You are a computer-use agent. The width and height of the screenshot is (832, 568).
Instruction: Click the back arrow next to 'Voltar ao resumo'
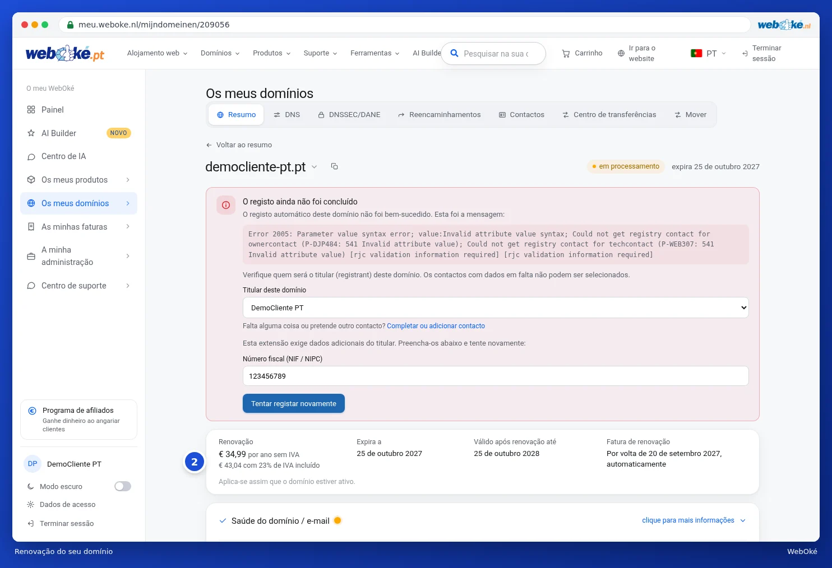coord(209,145)
